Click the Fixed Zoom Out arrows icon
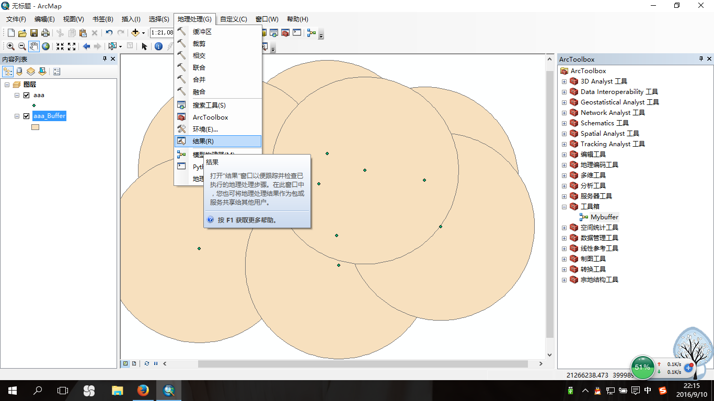The width and height of the screenshot is (714, 401). (72, 46)
